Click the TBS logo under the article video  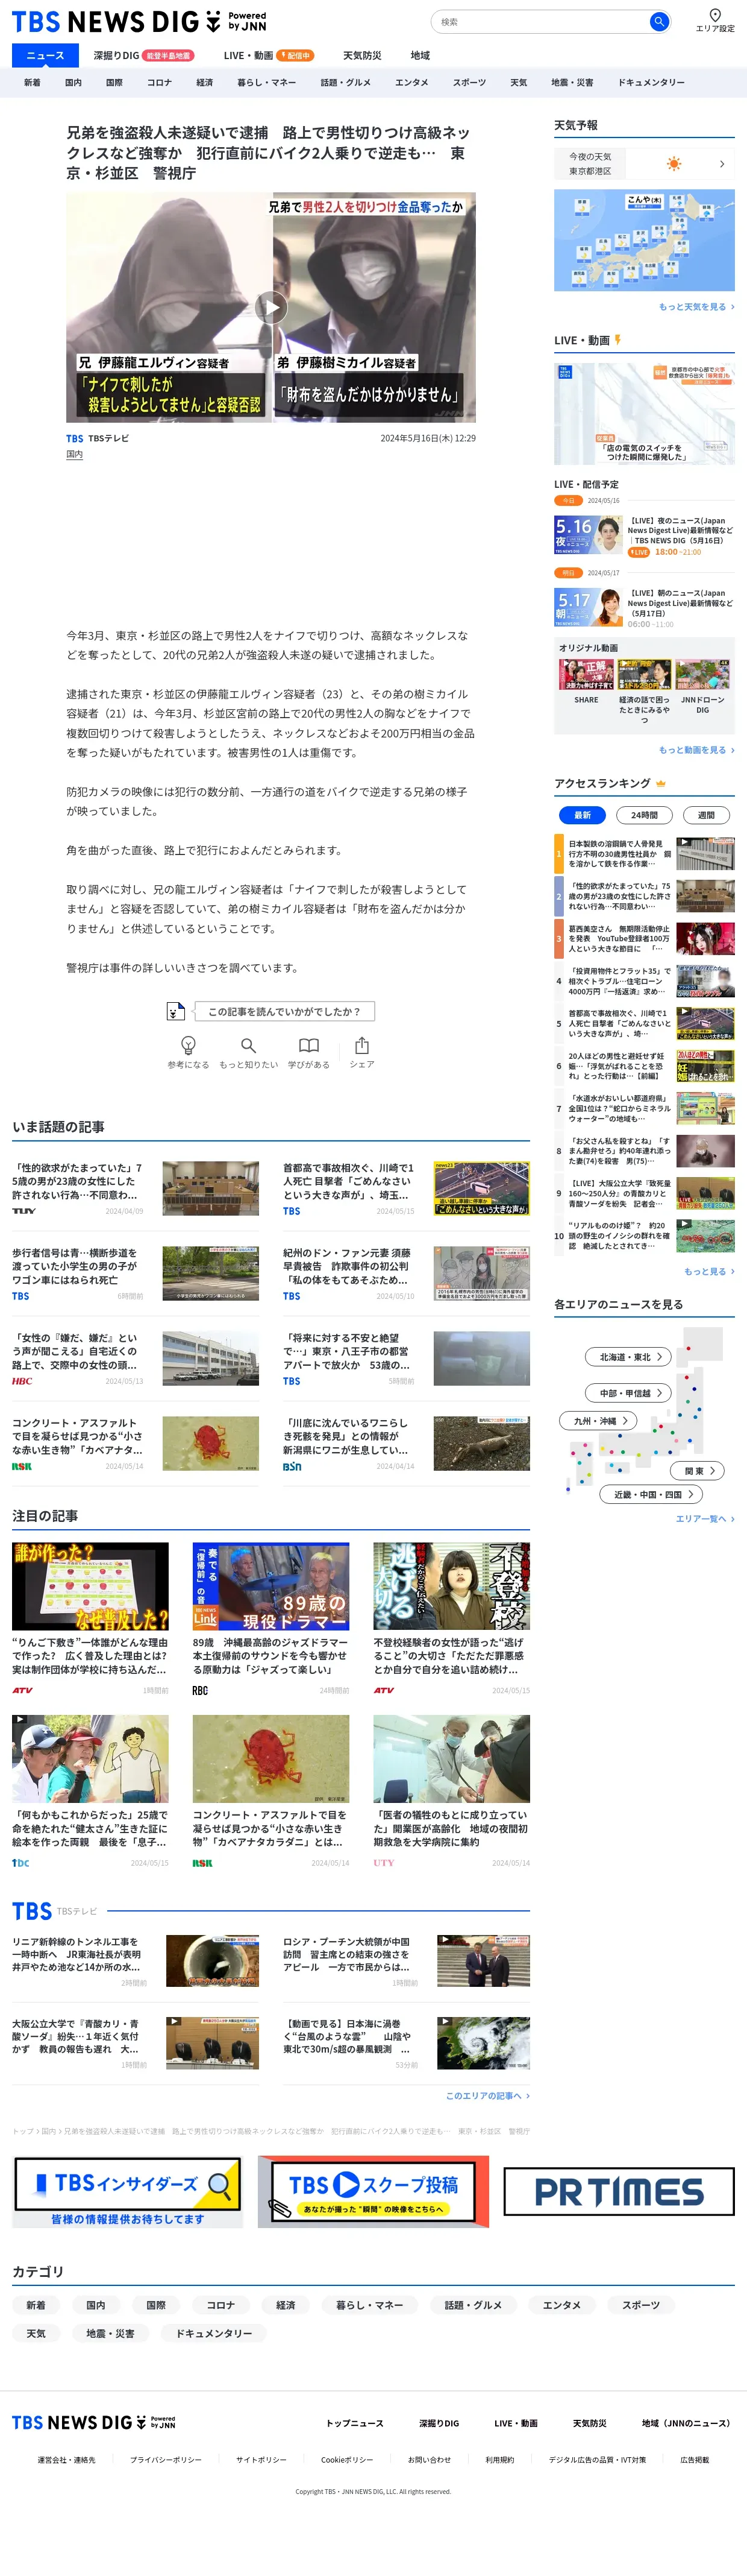point(75,438)
